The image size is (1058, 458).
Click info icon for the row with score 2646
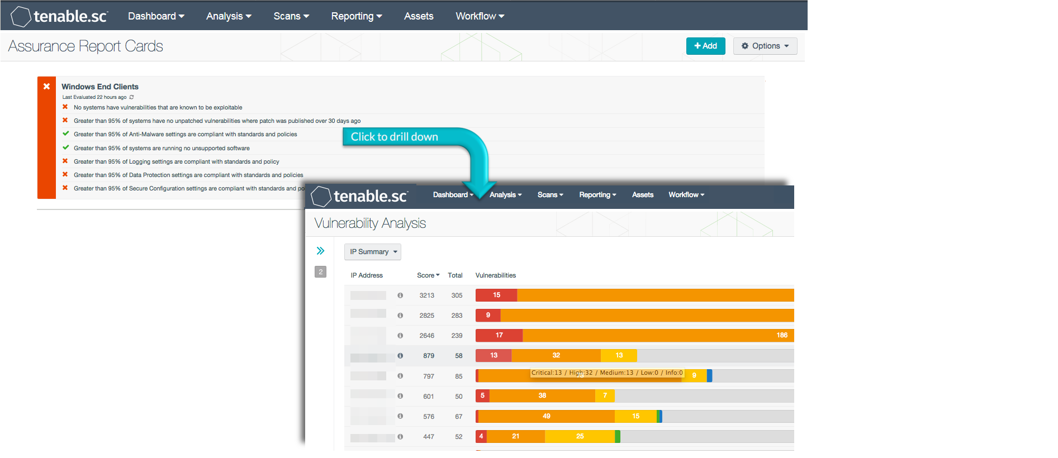tap(400, 336)
